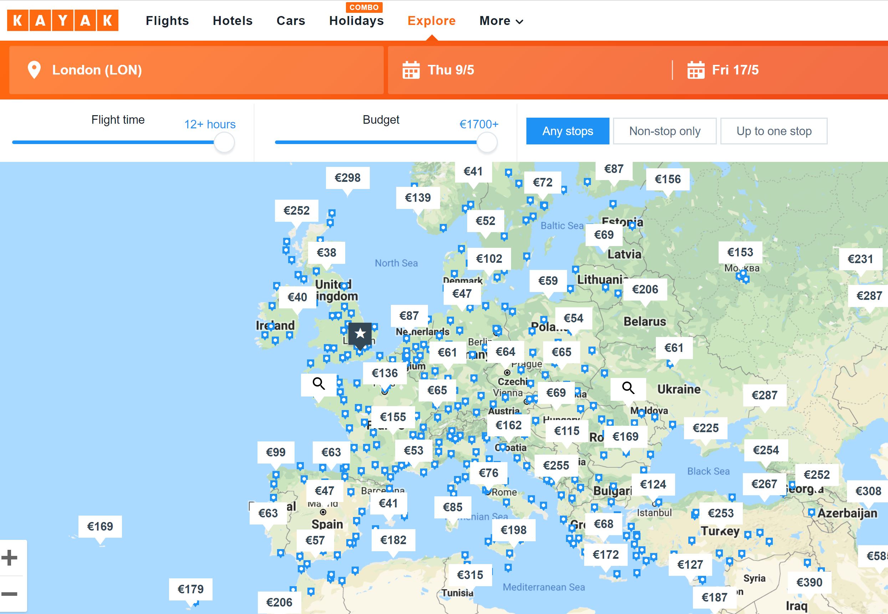The width and height of the screenshot is (888, 614).
Task: Go to the Explore tab
Action: pos(432,21)
